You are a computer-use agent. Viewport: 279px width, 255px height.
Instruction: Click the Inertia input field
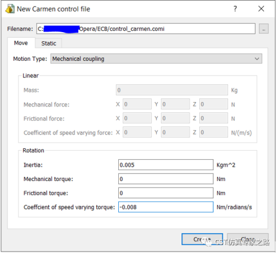[x=166, y=165]
